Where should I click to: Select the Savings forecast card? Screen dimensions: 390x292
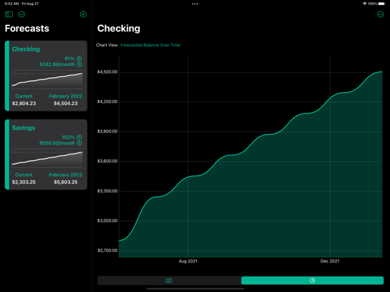point(46,154)
